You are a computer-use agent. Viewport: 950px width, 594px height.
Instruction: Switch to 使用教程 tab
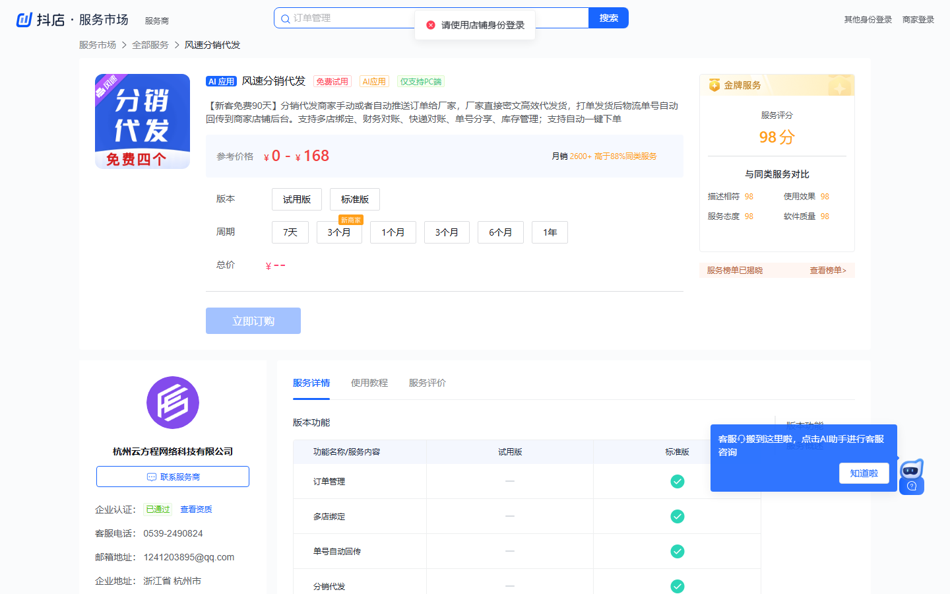[x=369, y=383]
